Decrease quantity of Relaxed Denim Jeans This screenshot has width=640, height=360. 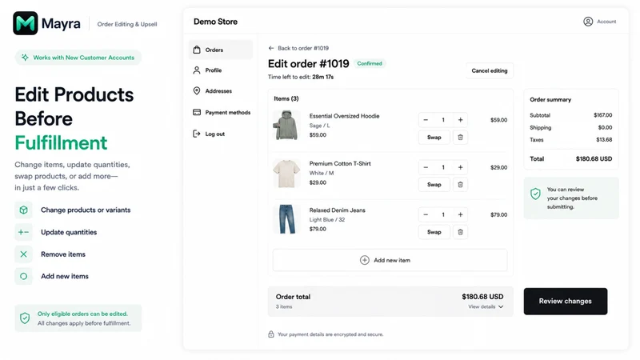click(x=426, y=214)
